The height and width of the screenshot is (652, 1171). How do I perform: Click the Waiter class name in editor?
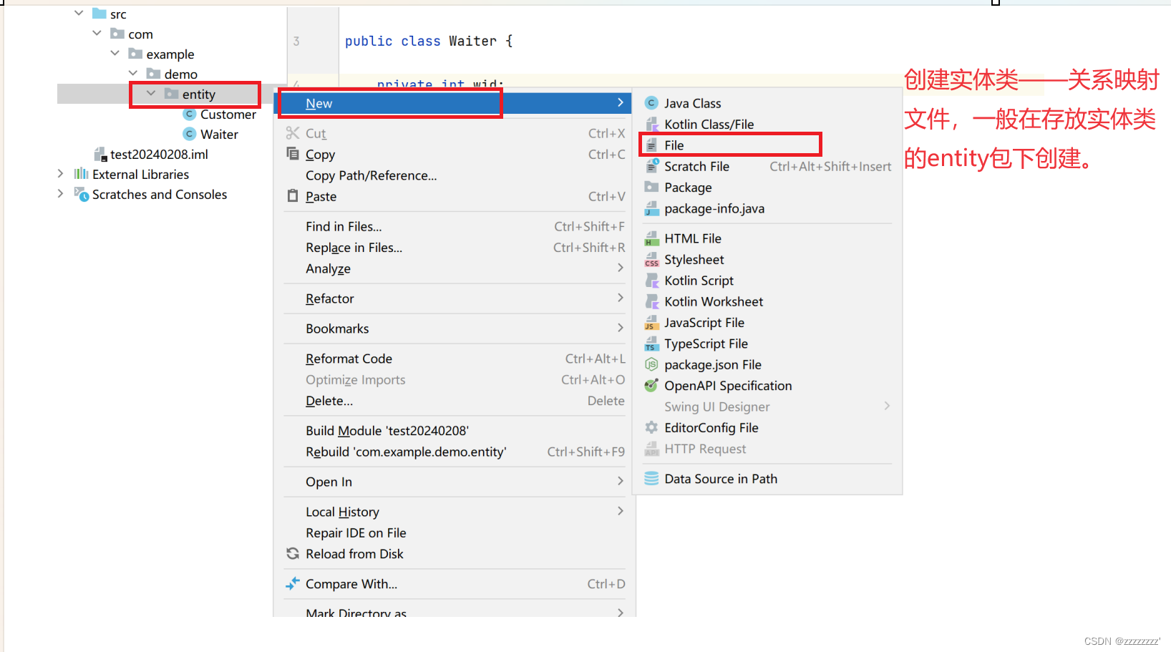coord(472,42)
